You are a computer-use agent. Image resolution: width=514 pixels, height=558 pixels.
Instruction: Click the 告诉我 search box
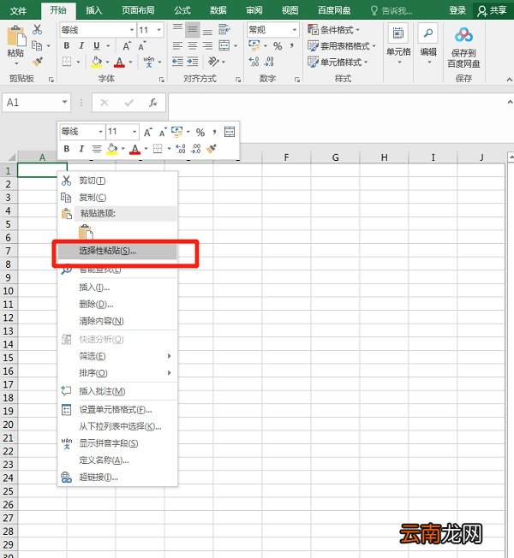click(x=391, y=10)
